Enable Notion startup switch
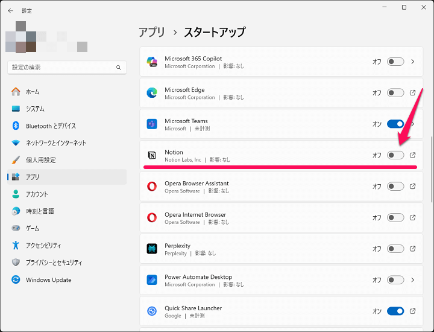Viewport: 434px width, 332px height. click(395, 155)
